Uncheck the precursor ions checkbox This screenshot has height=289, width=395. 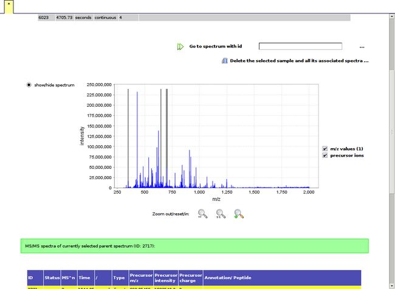pyautogui.click(x=325, y=155)
